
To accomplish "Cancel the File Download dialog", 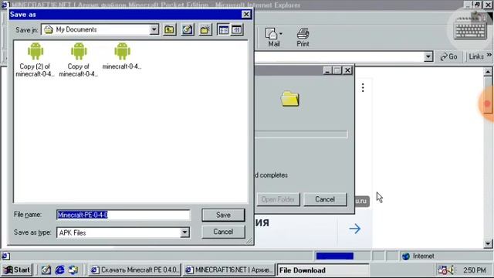I will (325, 199).
